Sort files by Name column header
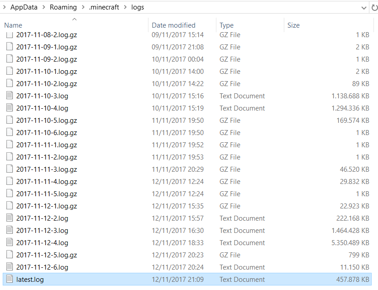 click(x=13, y=25)
